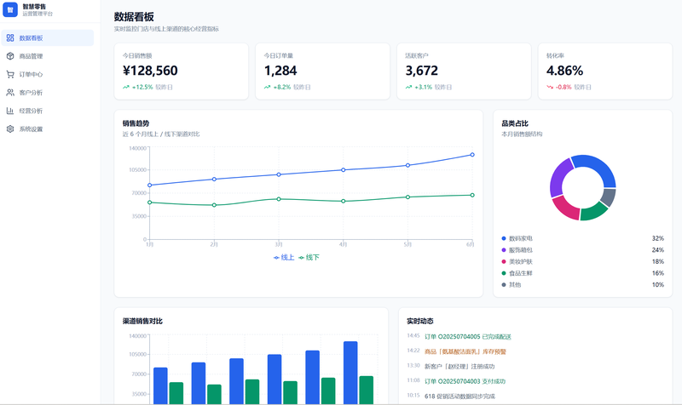
Task: Click the purple dot beside 服饰箱包
Action: tap(504, 250)
